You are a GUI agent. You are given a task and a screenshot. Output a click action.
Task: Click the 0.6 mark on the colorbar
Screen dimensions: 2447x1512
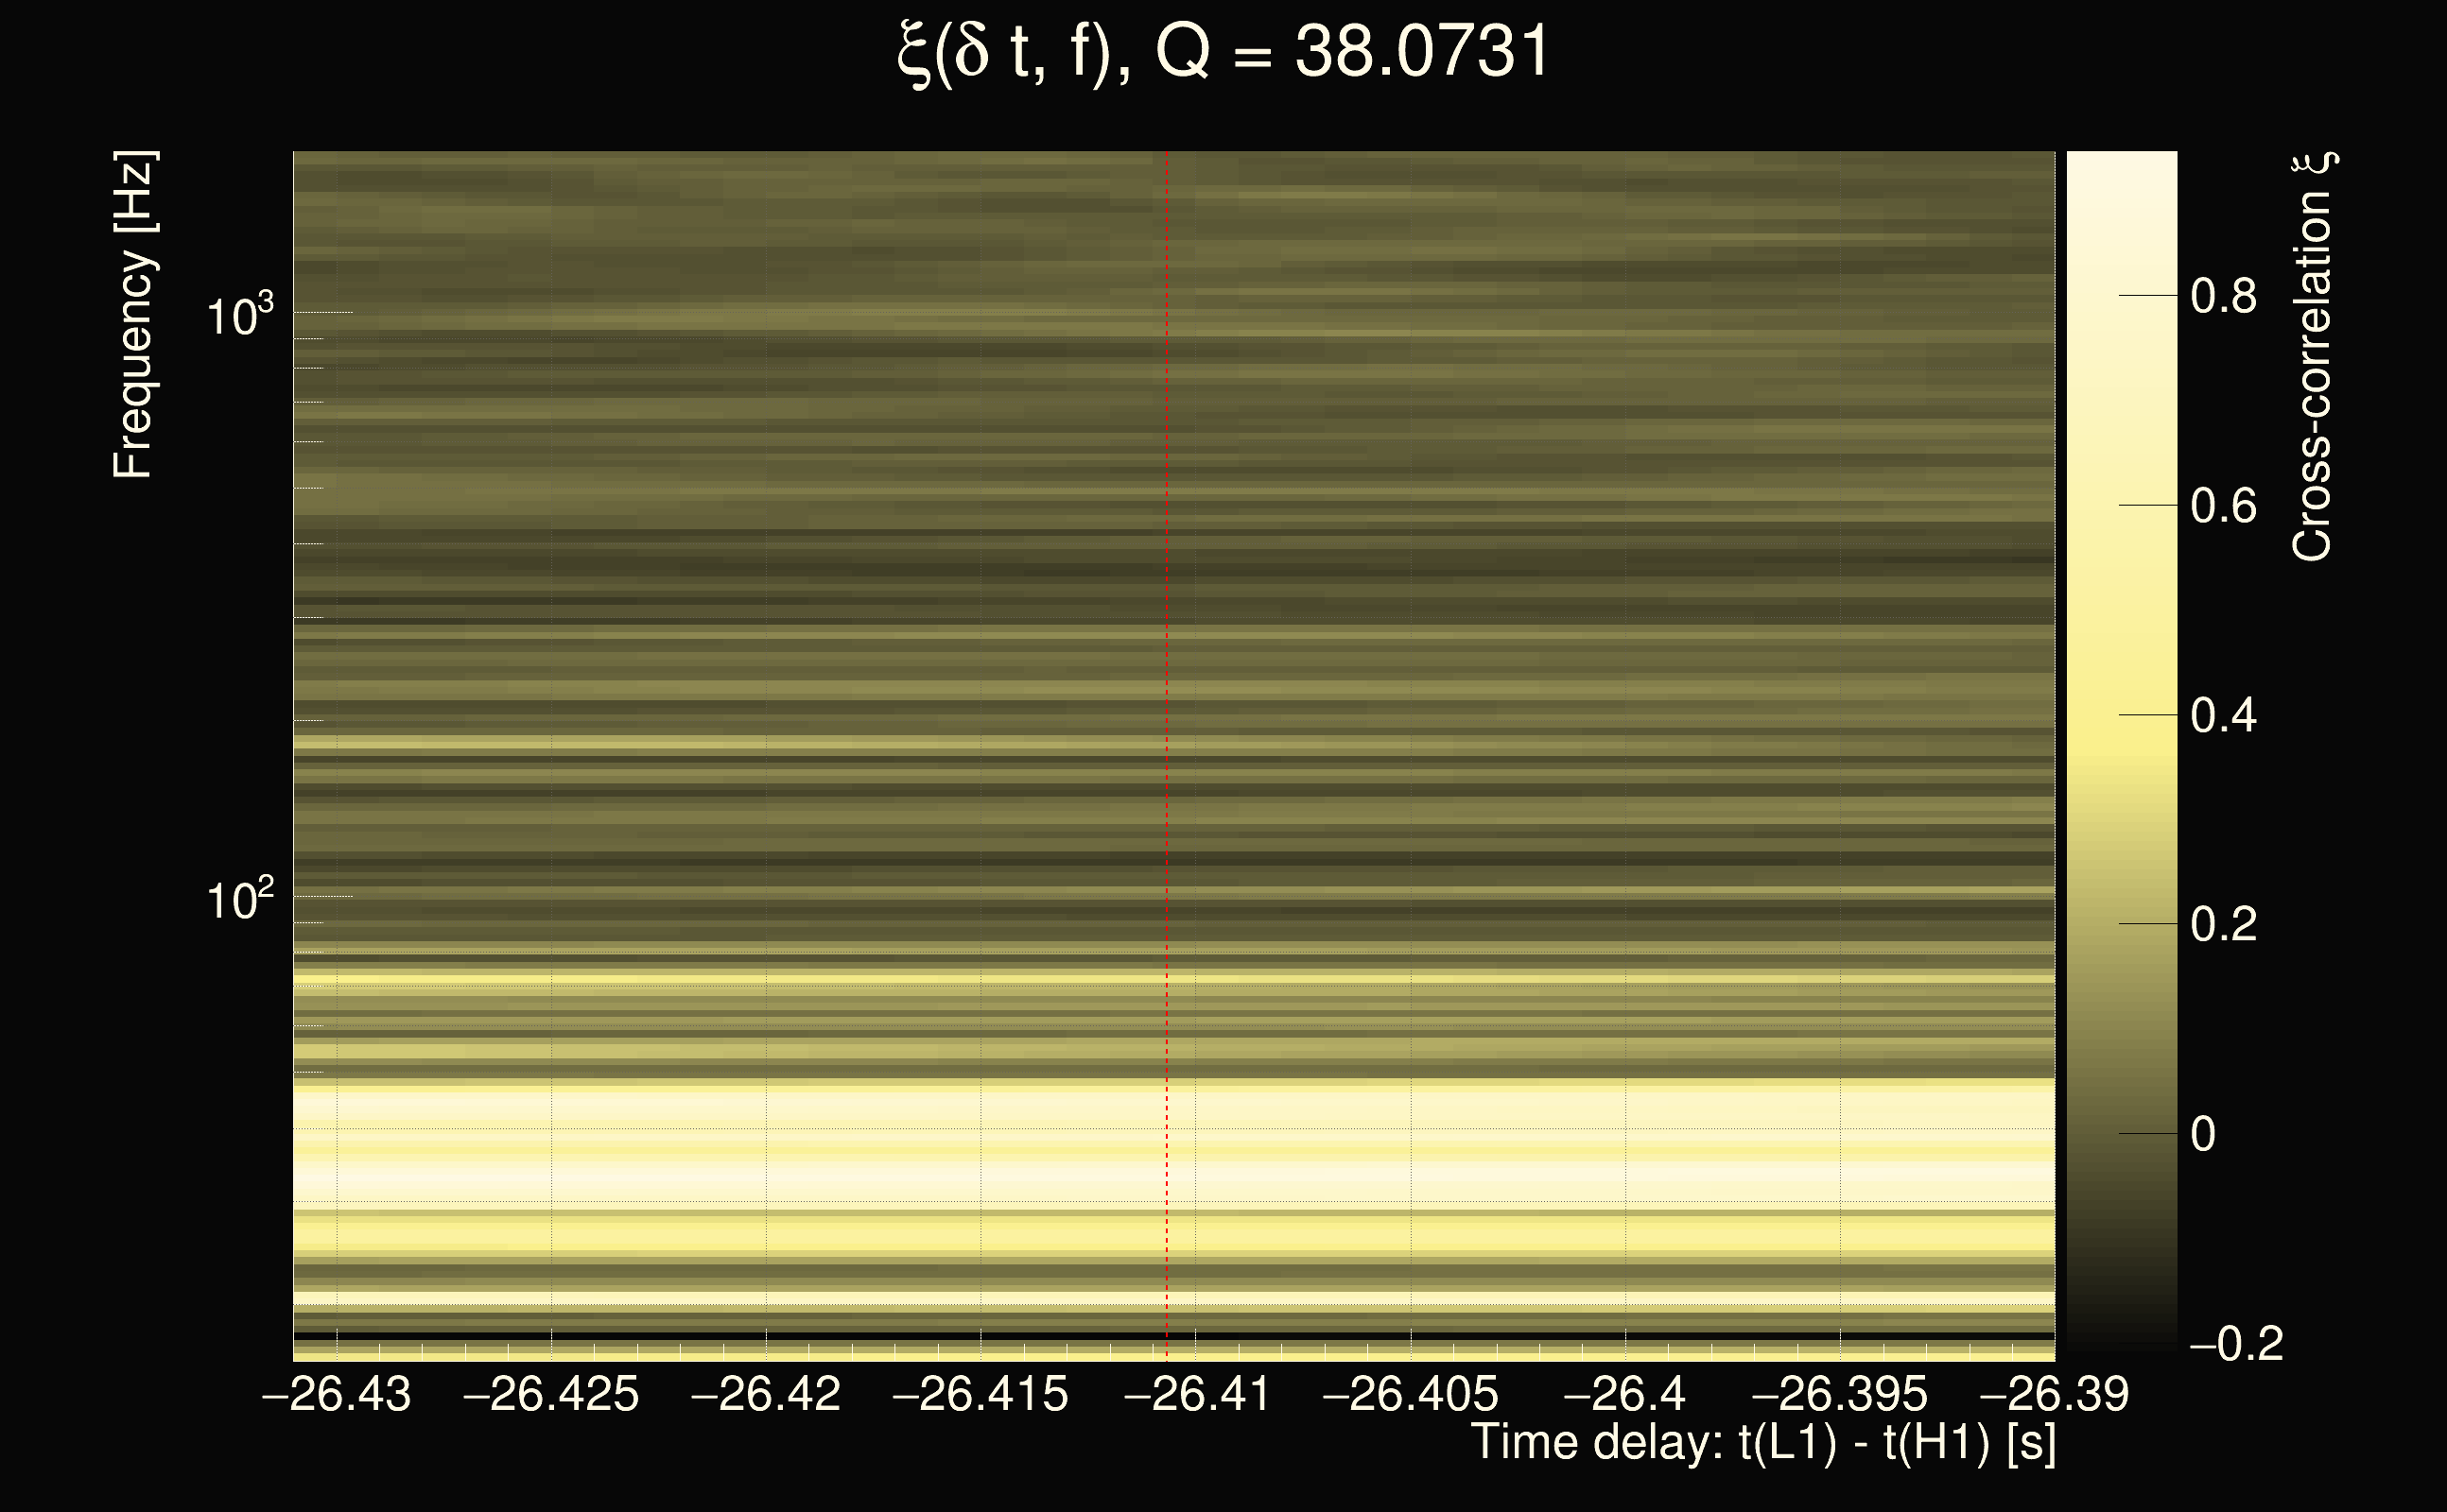[x=2223, y=506]
